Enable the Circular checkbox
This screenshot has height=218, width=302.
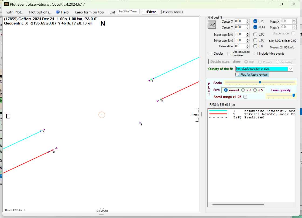pos(211,54)
